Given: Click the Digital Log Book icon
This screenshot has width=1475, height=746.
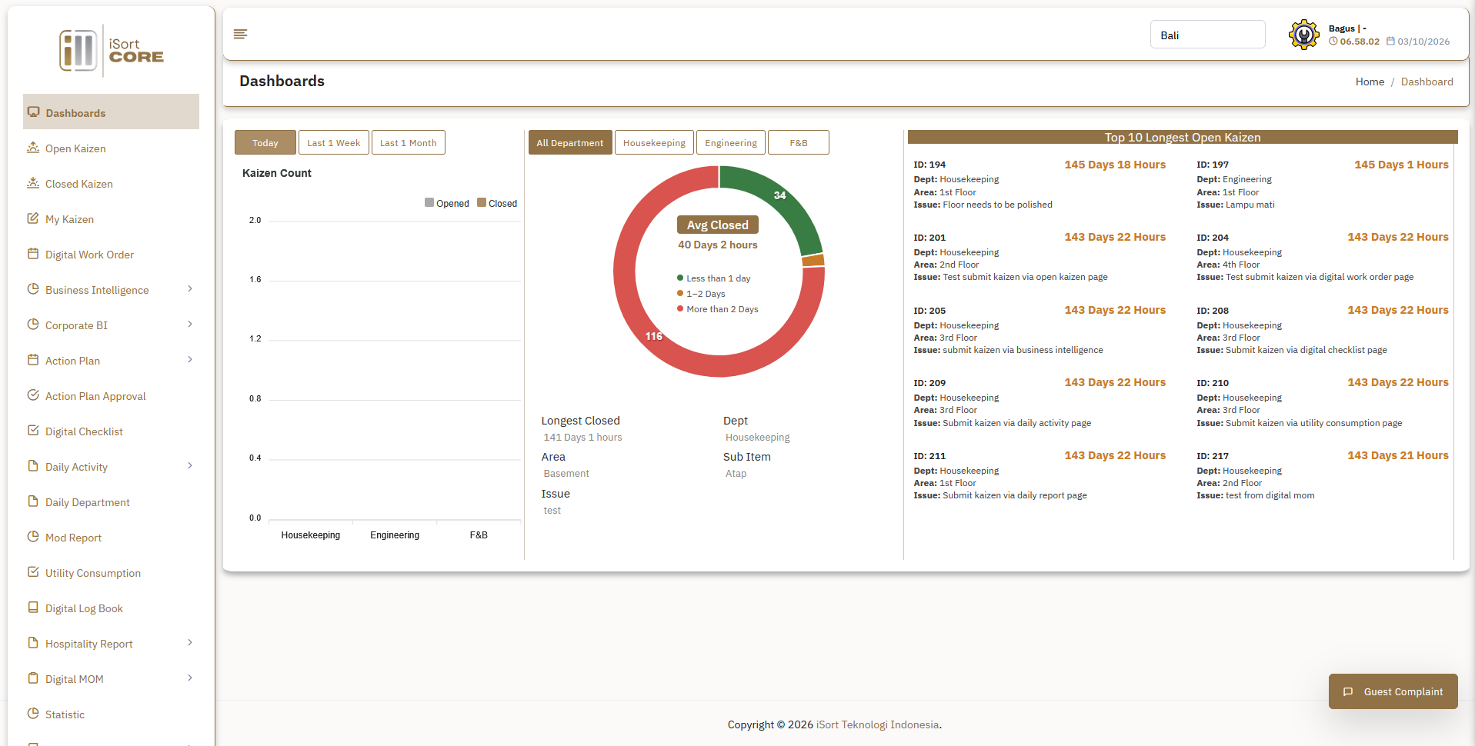Looking at the screenshot, I should [33, 608].
